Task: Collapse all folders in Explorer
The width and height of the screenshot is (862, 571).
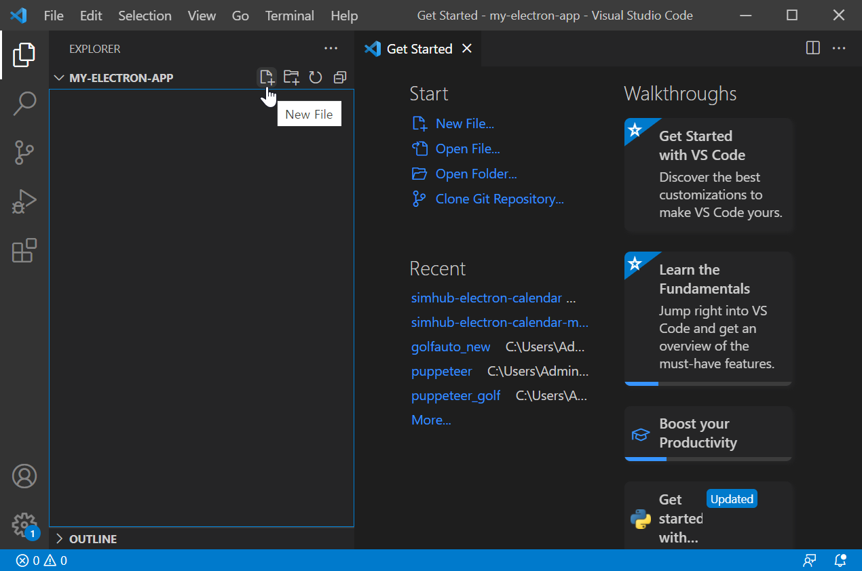Action: pyautogui.click(x=340, y=77)
